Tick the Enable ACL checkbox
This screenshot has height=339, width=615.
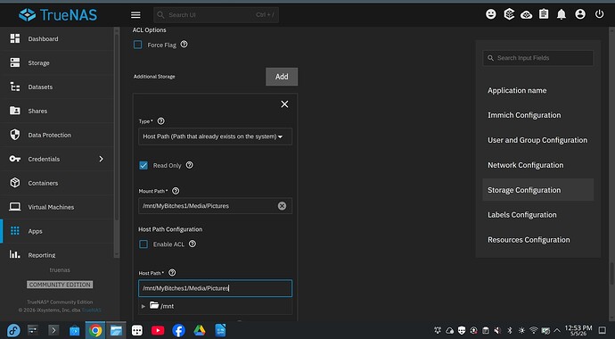tap(143, 244)
